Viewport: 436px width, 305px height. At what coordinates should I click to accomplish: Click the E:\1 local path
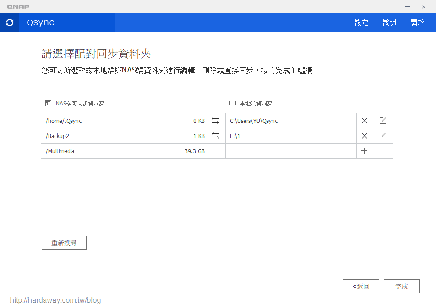pos(235,136)
